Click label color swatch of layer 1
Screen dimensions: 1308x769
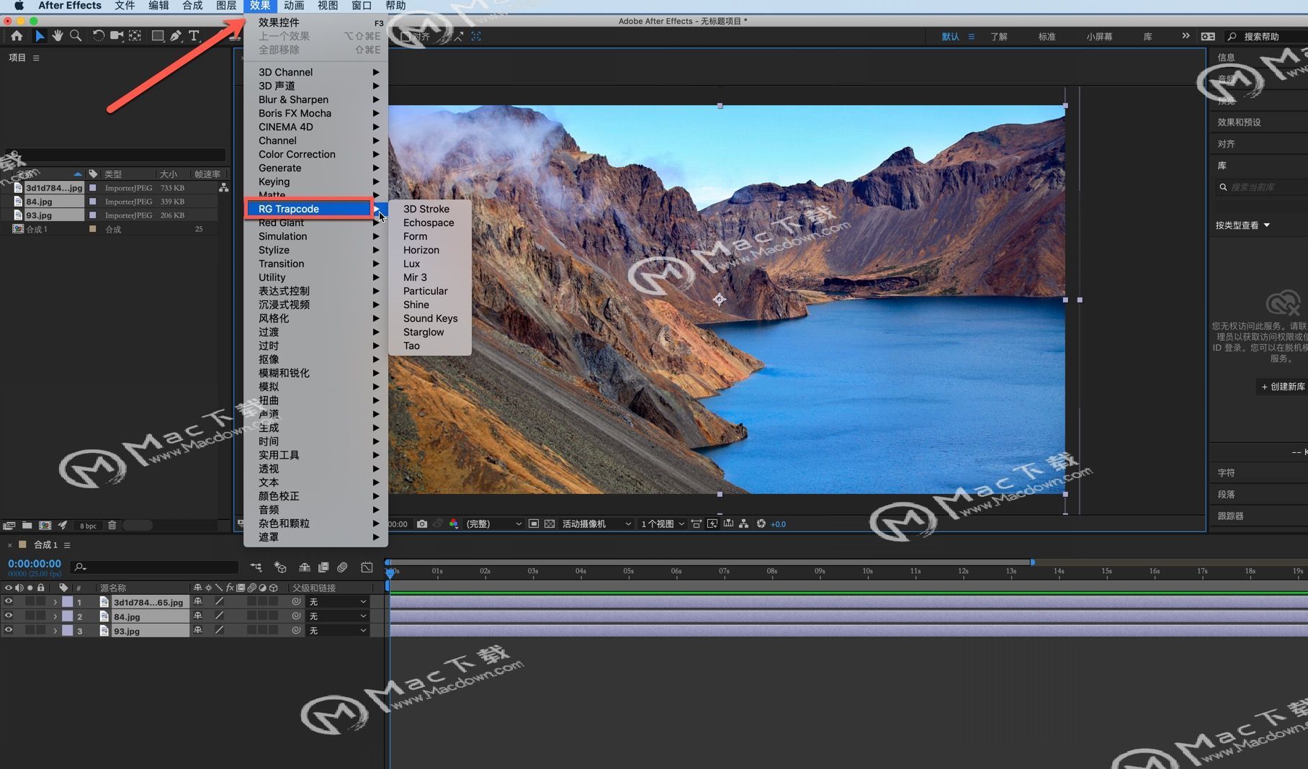(67, 602)
